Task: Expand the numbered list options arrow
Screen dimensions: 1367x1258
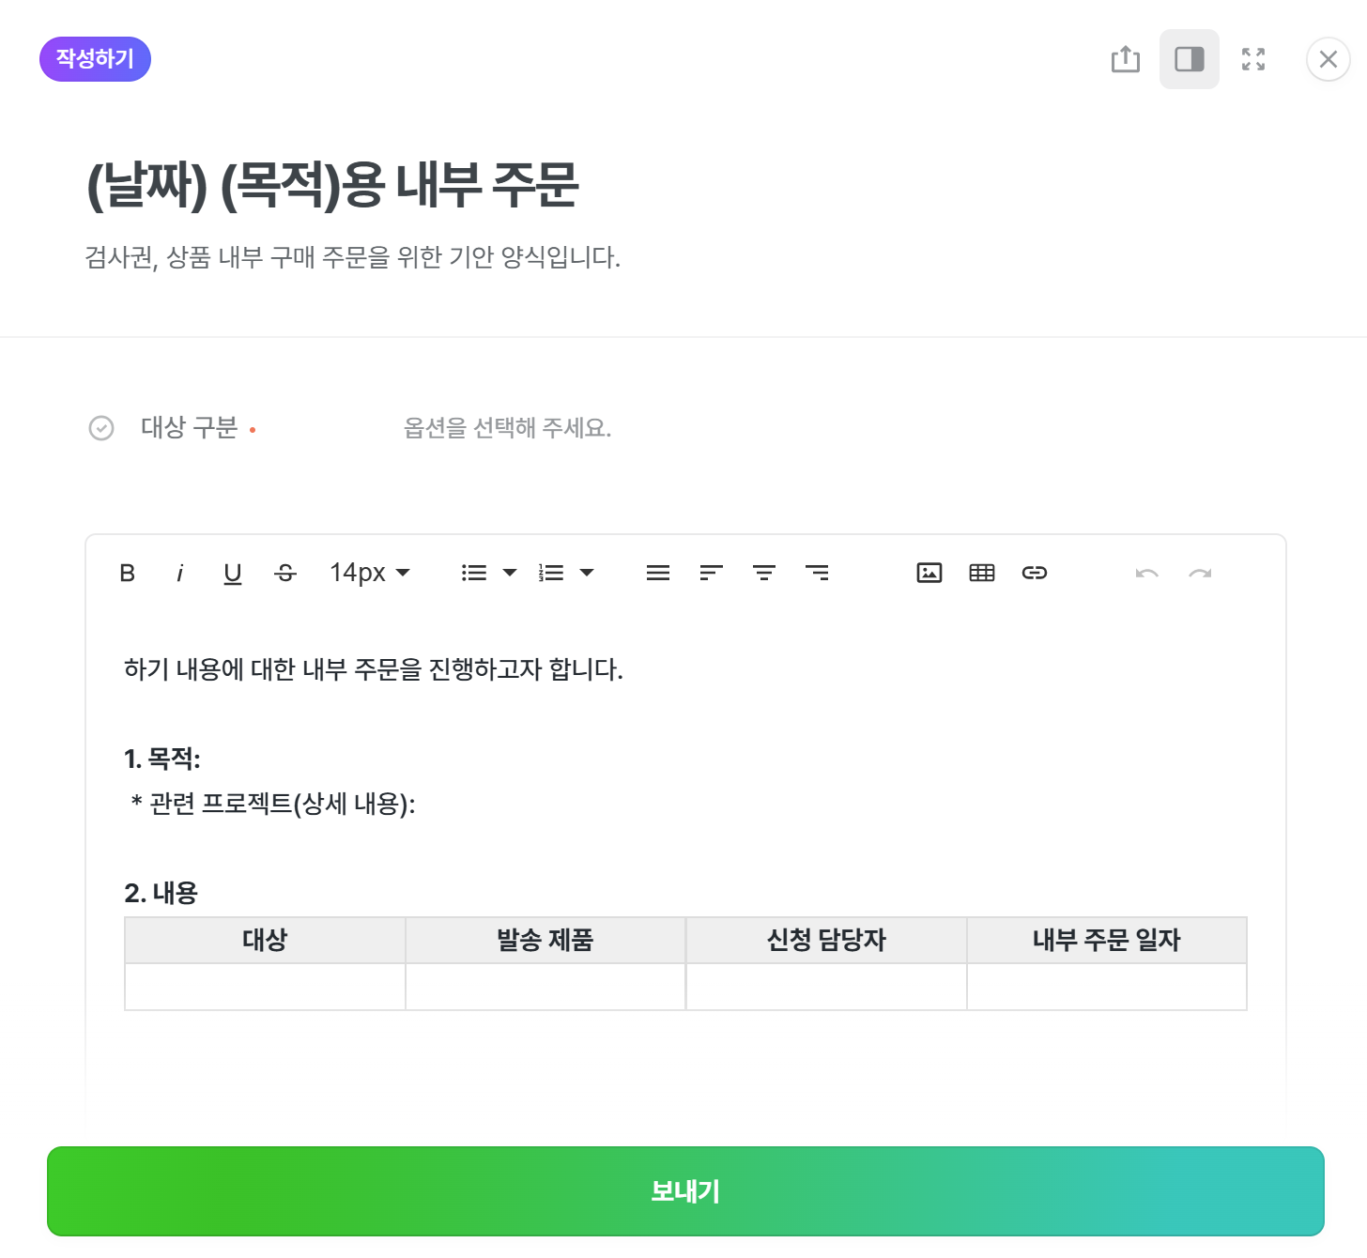Action: coord(587,573)
